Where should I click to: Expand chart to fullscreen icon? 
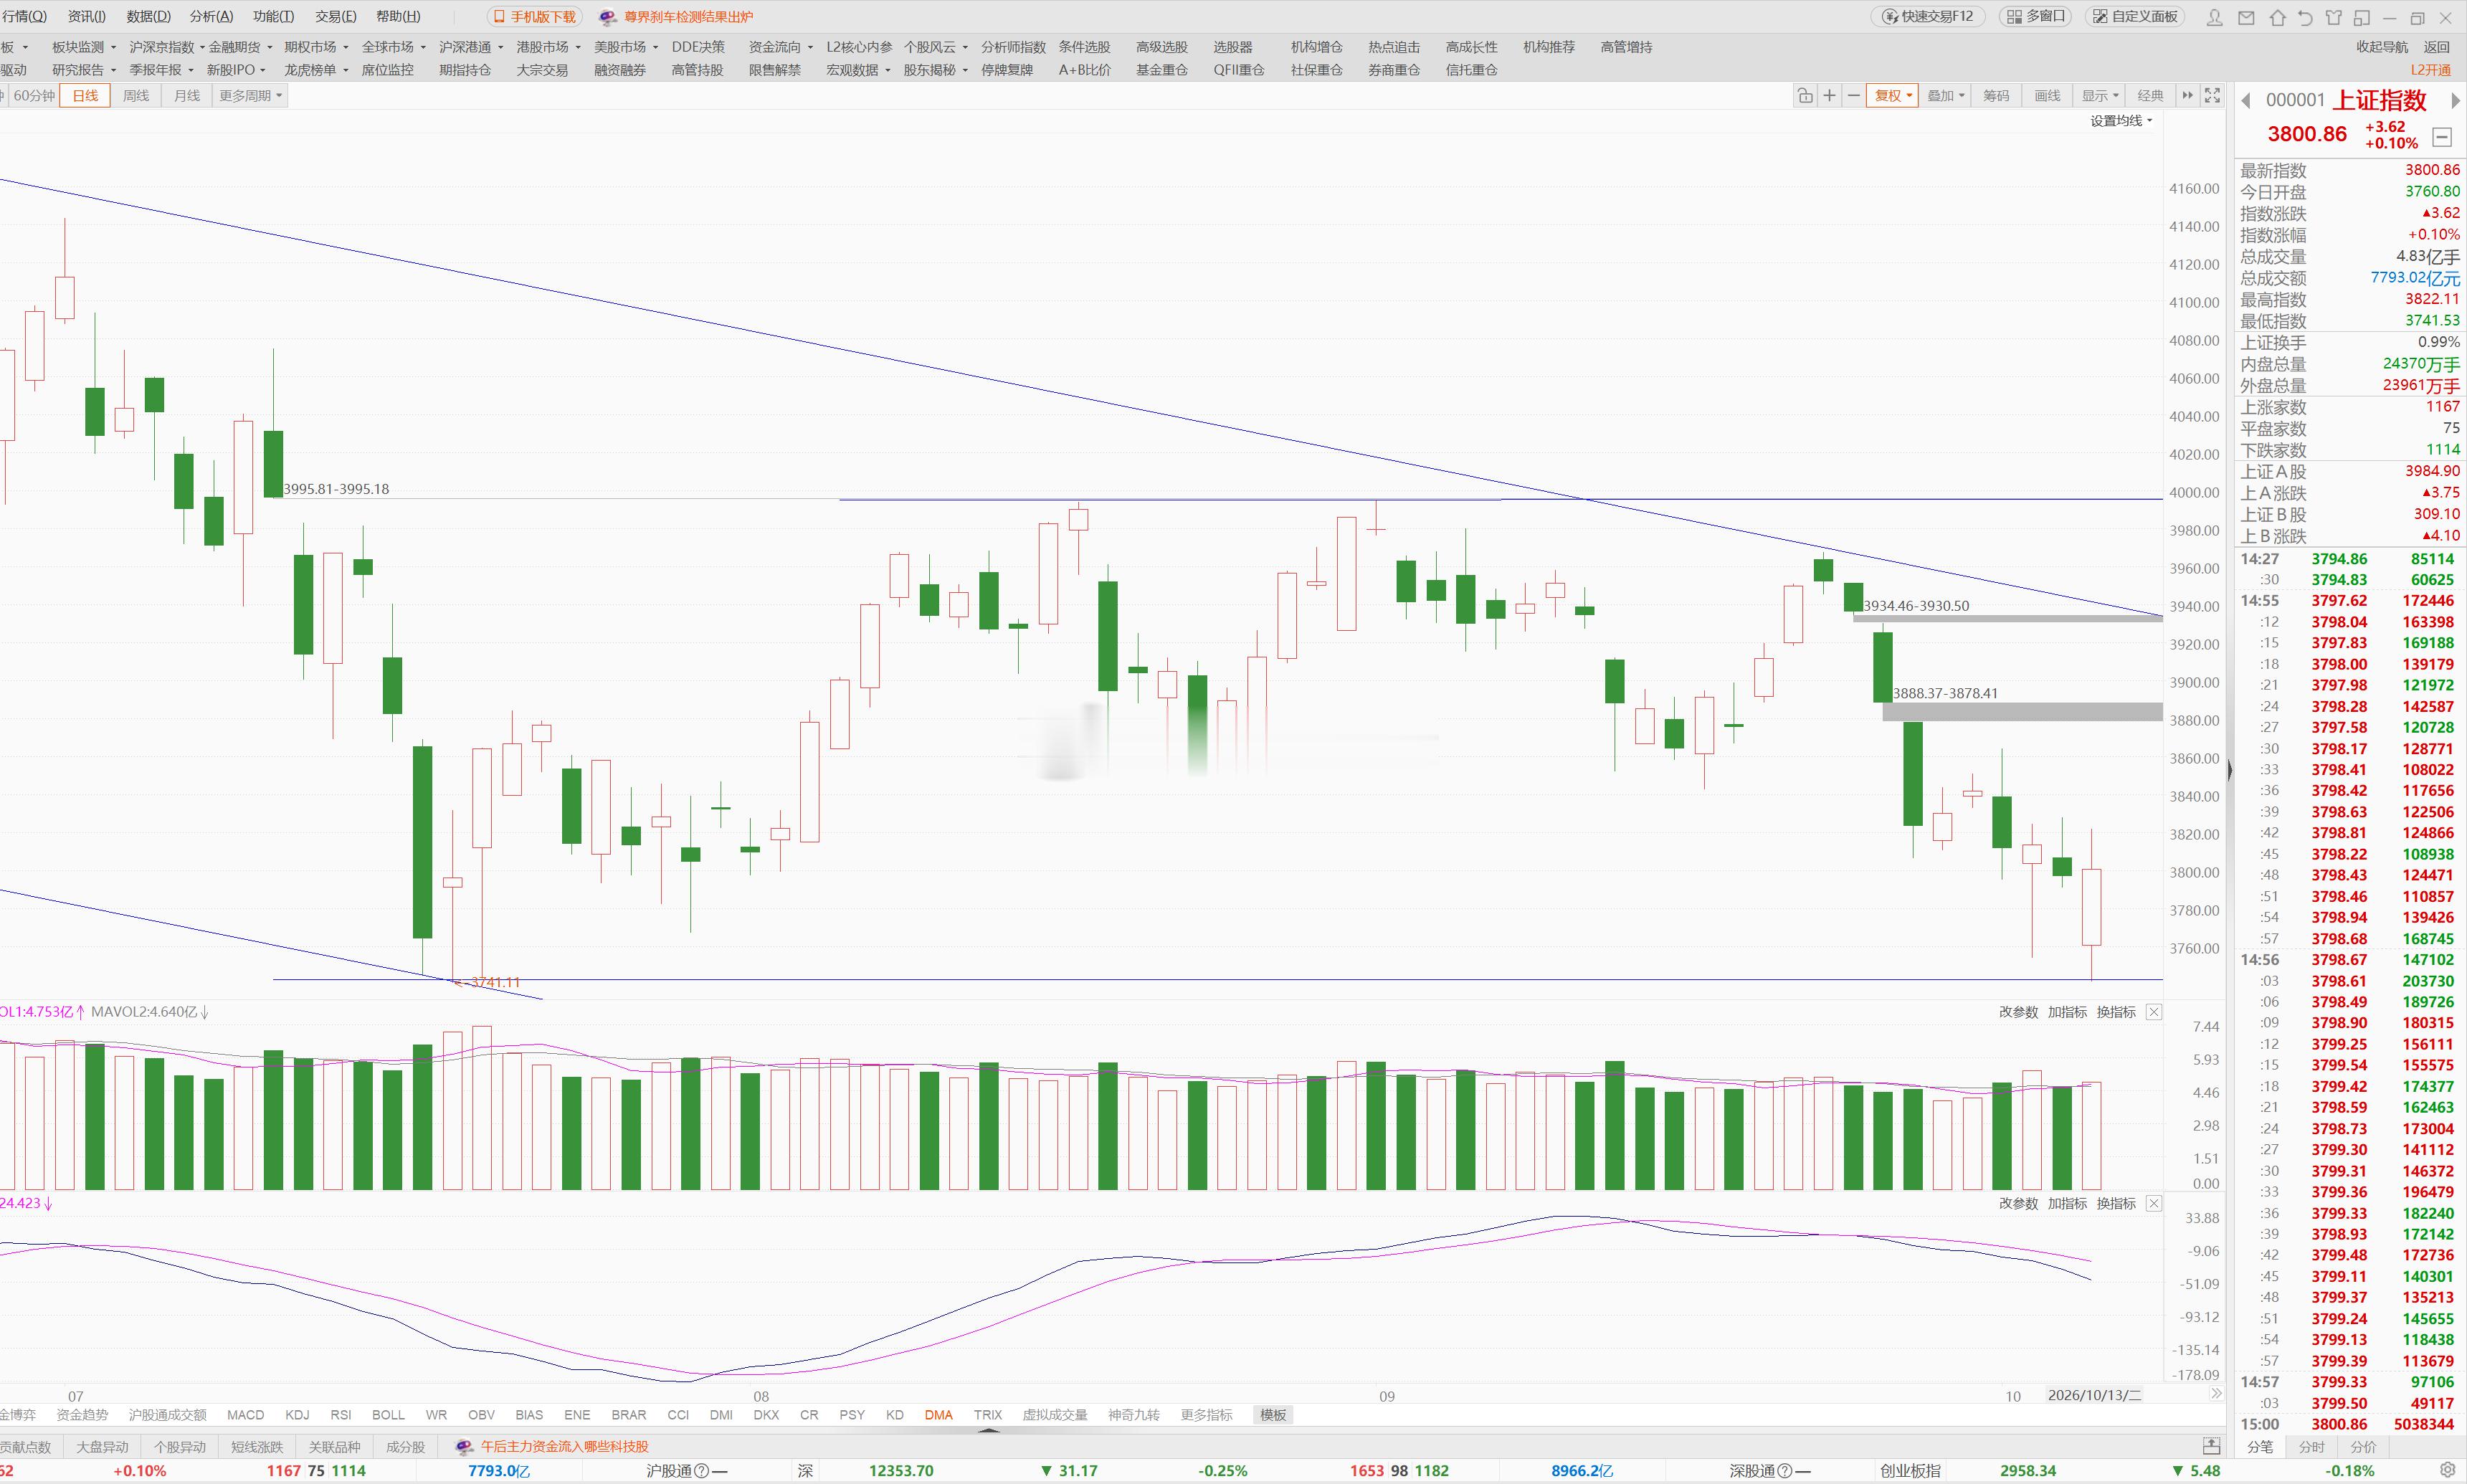[x=2212, y=95]
